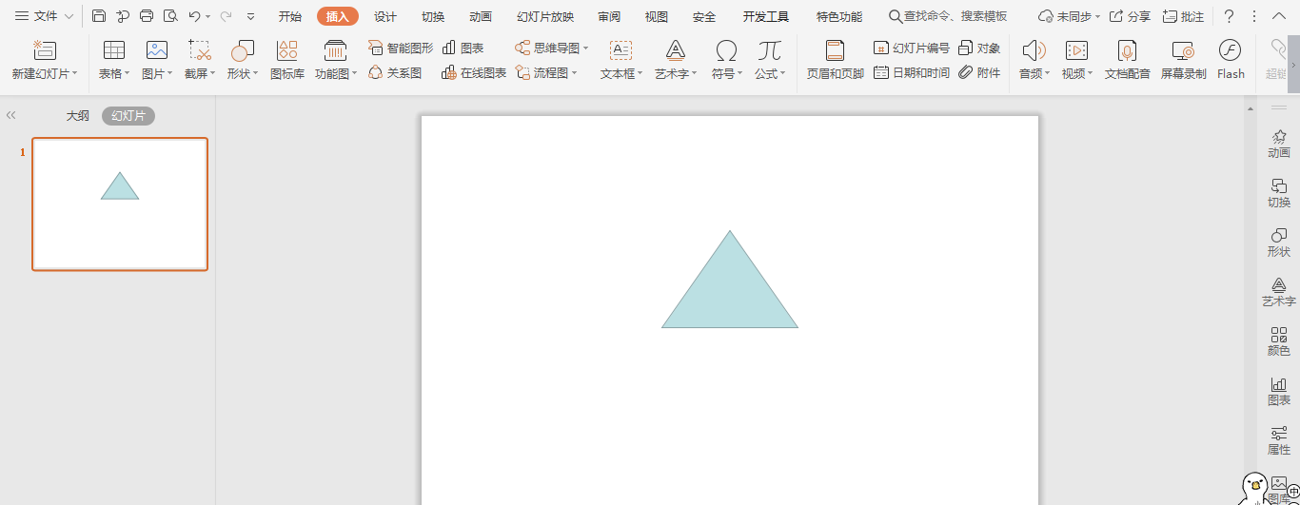The height and width of the screenshot is (505, 1300).
Task: Undo the last action
Action: pos(194,16)
